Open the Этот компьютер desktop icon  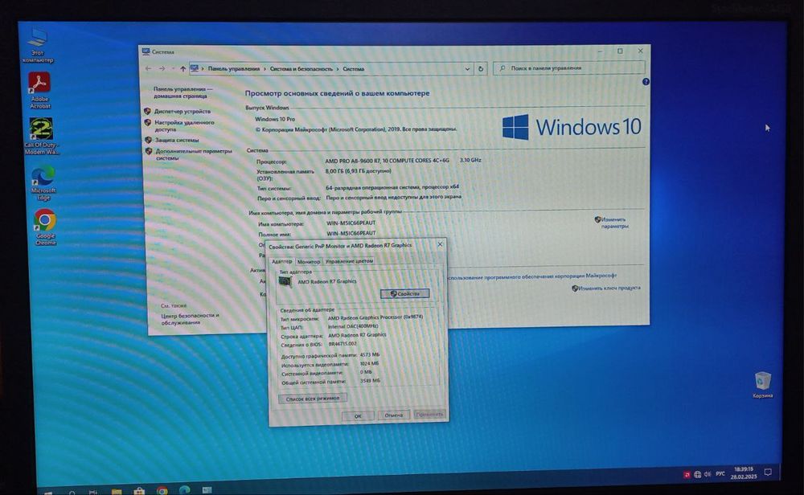coord(38,45)
